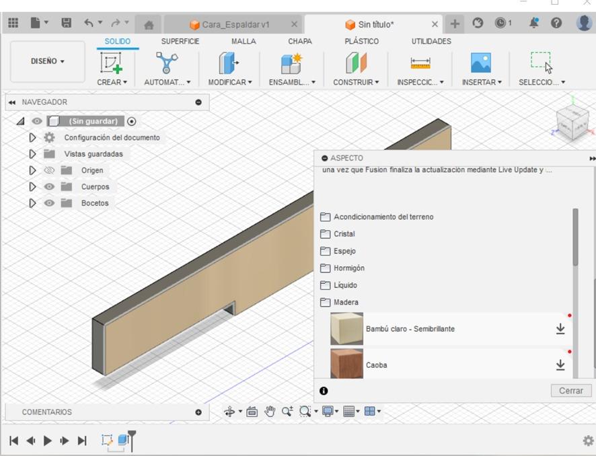Download the Caoba material

click(x=560, y=365)
